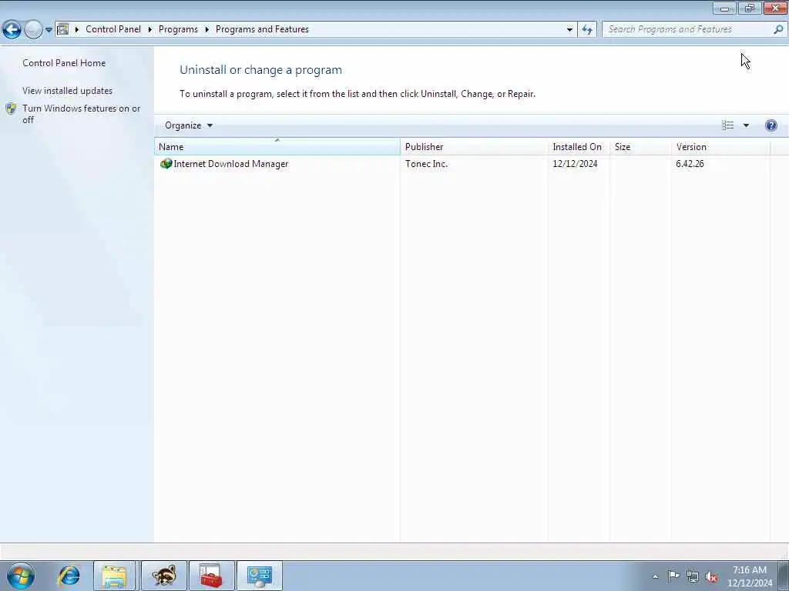
Task: Expand the view options dropdown arrow
Action: 746,125
